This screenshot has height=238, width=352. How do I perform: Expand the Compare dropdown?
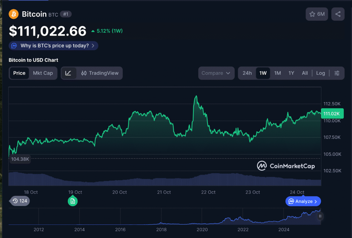click(216, 73)
